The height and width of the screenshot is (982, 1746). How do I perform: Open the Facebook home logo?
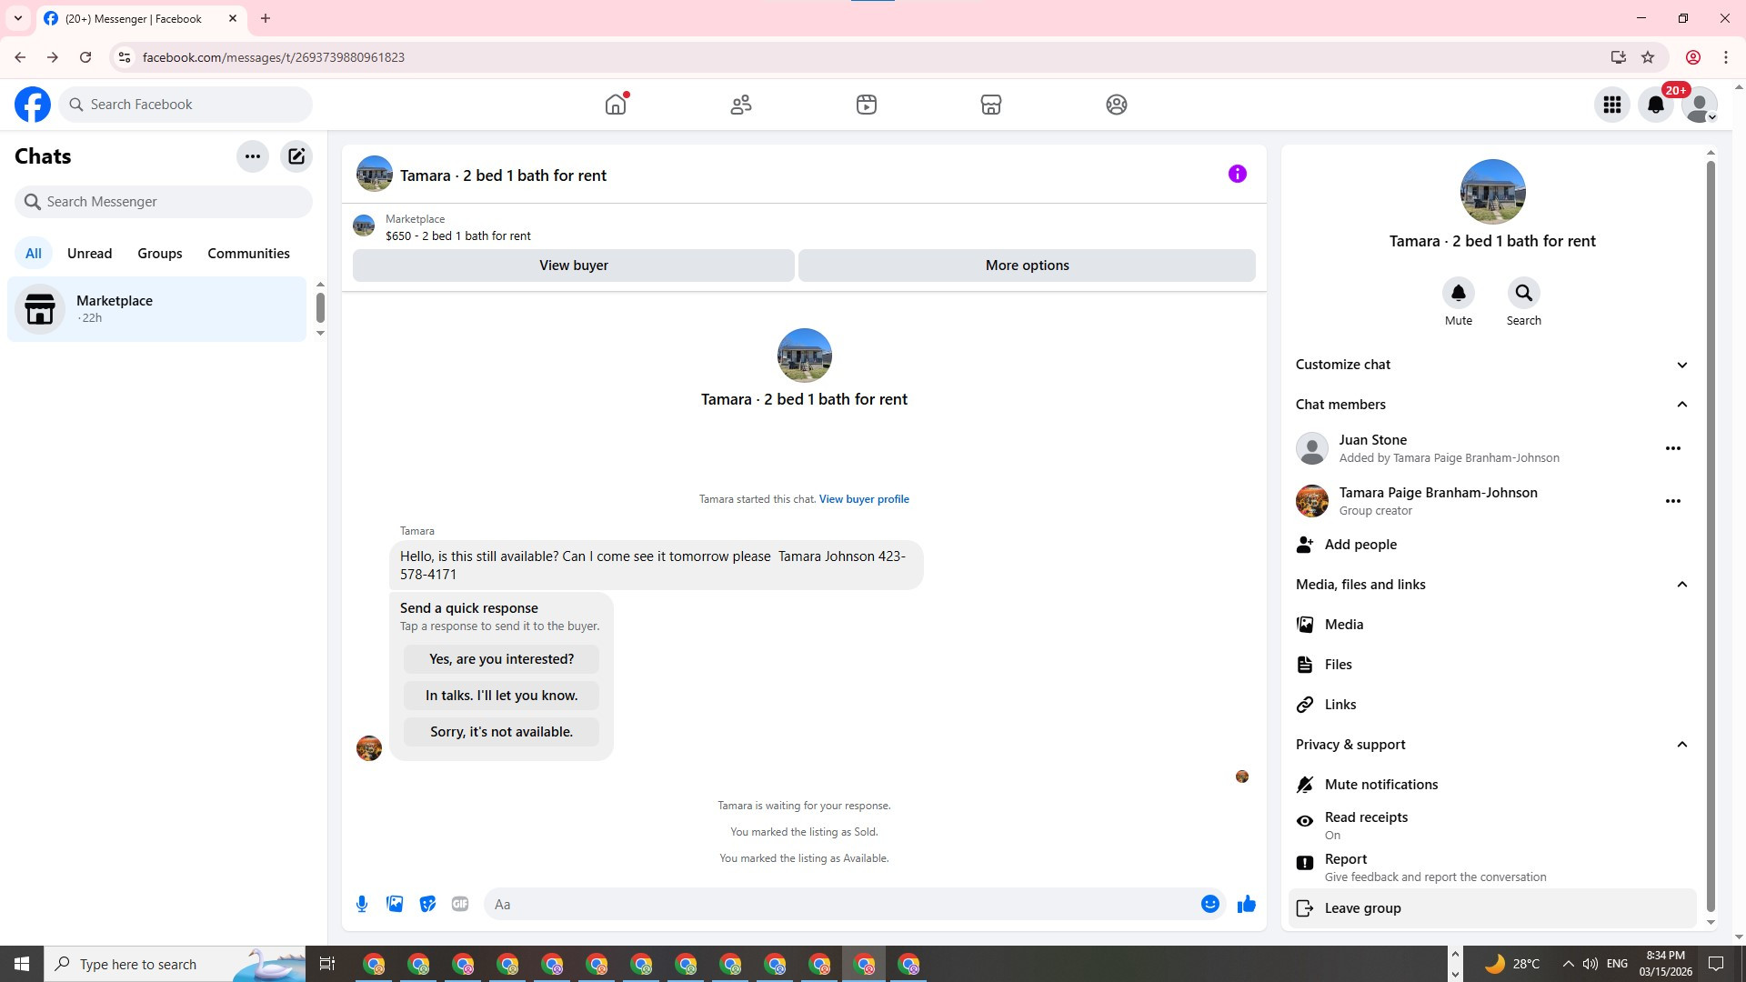[33, 105]
